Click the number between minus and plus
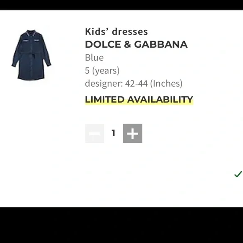 (114, 133)
